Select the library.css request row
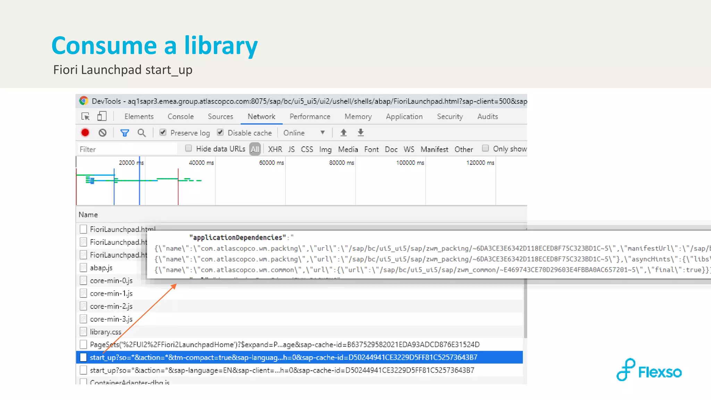Image resolution: width=711 pixels, height=400 pixels. tap(299, 332)
